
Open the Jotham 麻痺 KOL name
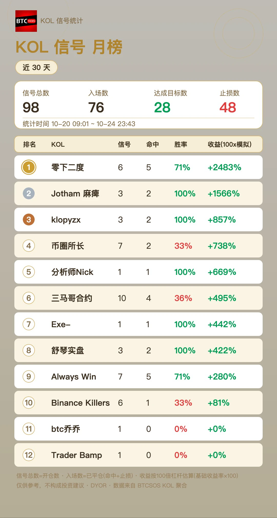pos(75,193)
